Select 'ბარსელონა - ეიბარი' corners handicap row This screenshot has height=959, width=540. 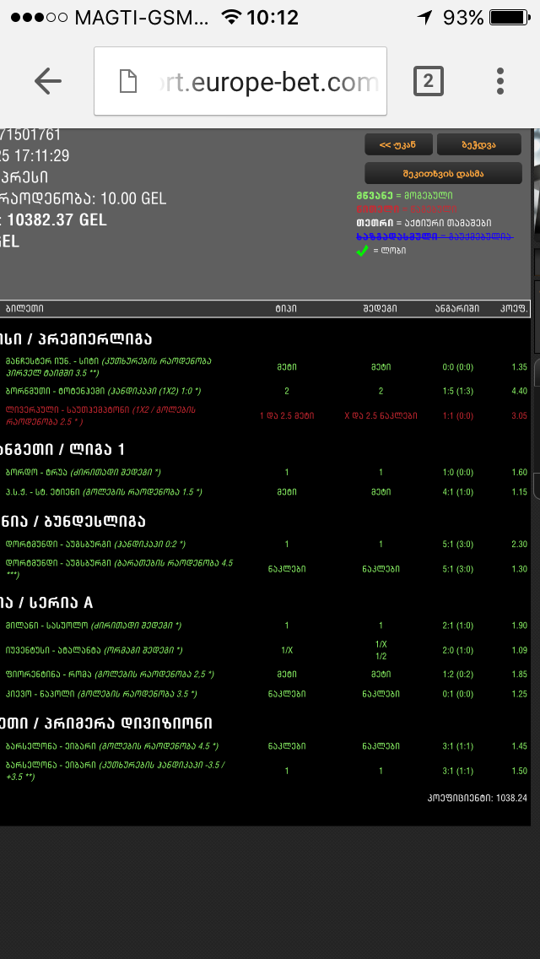(x=266, y=771)
